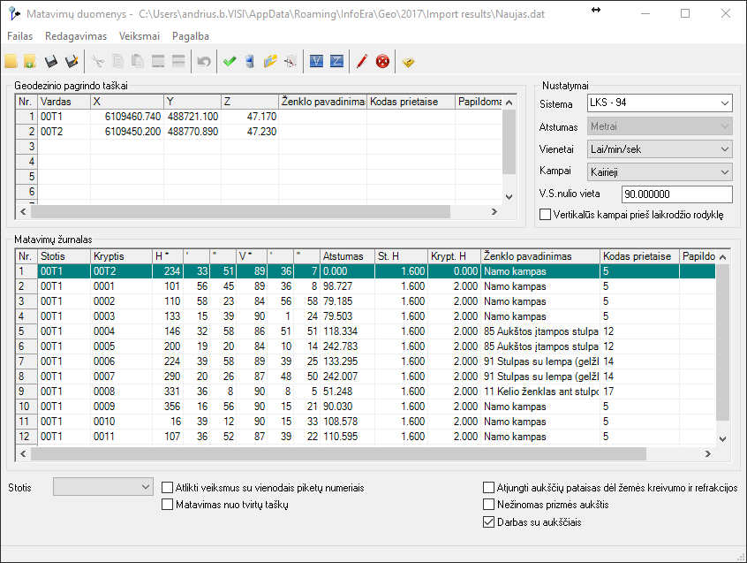Click the new file folder with plus icon
The height and width of the screenshot is (563, 747).
pyautogui.click(x=30, y=62)
